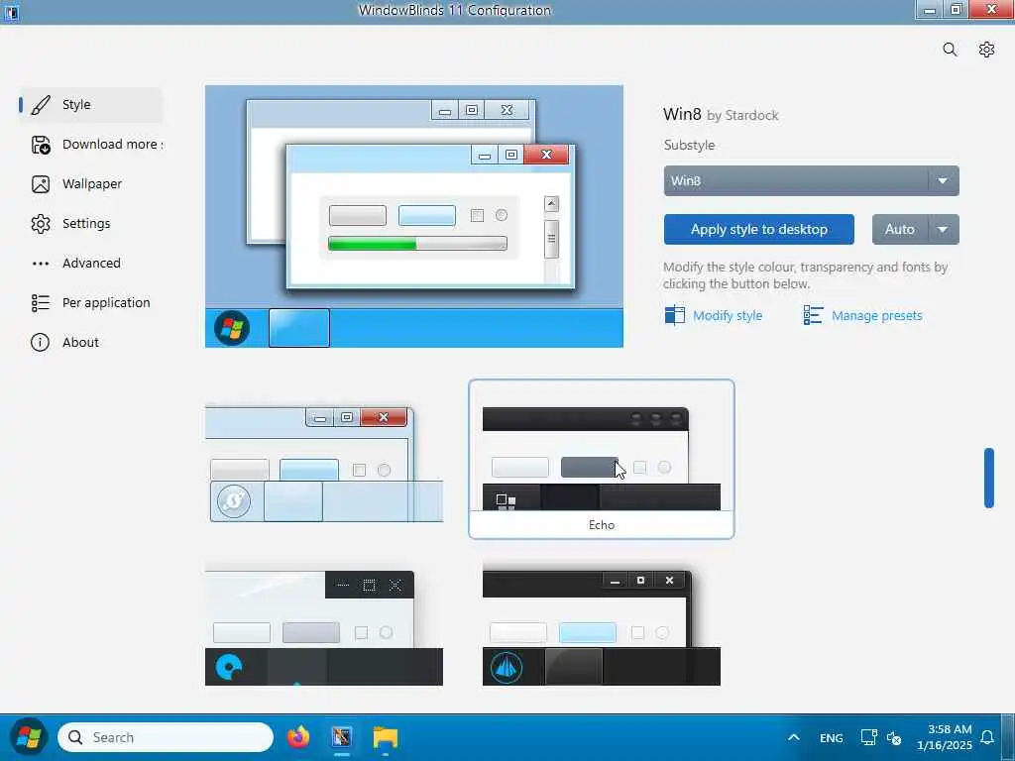Click the Settings gear icon in sidebar

(x=41, y=224)
